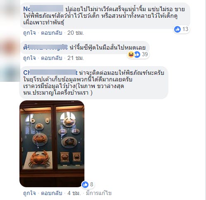The image size is (206, 200).
Task: Like the first comment via ถูกใจ
Action: 29,33
